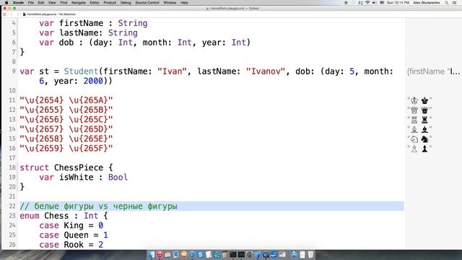
Task: Open the Navigate menu
Action: pos(79,3)
